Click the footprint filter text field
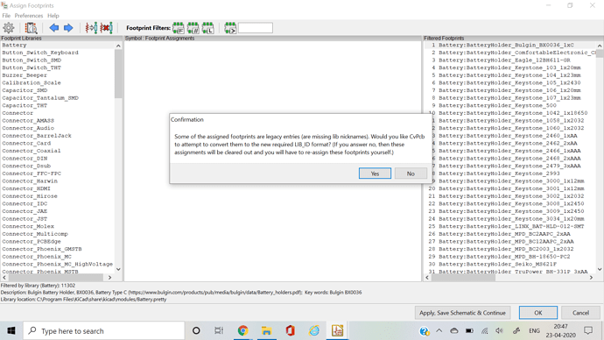The width and height of the screenshot is (604, 340). tap(256, 28)
